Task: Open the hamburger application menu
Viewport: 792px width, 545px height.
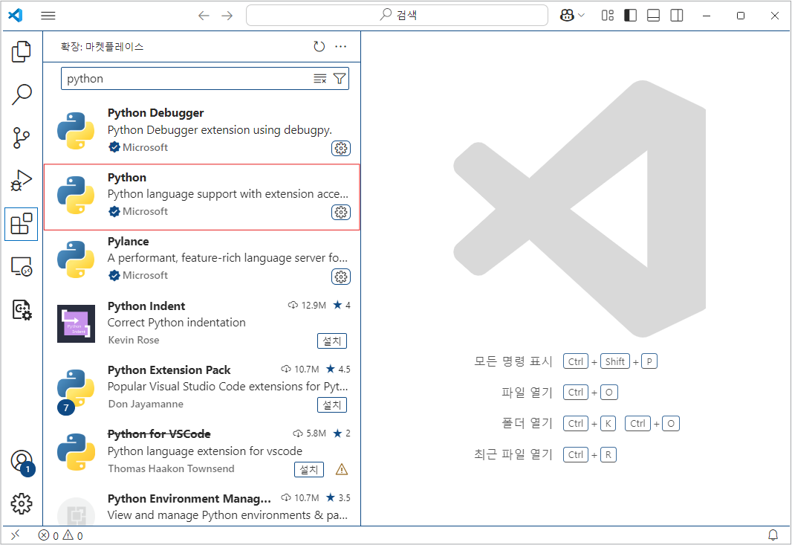Action: (x=48, y=16)
